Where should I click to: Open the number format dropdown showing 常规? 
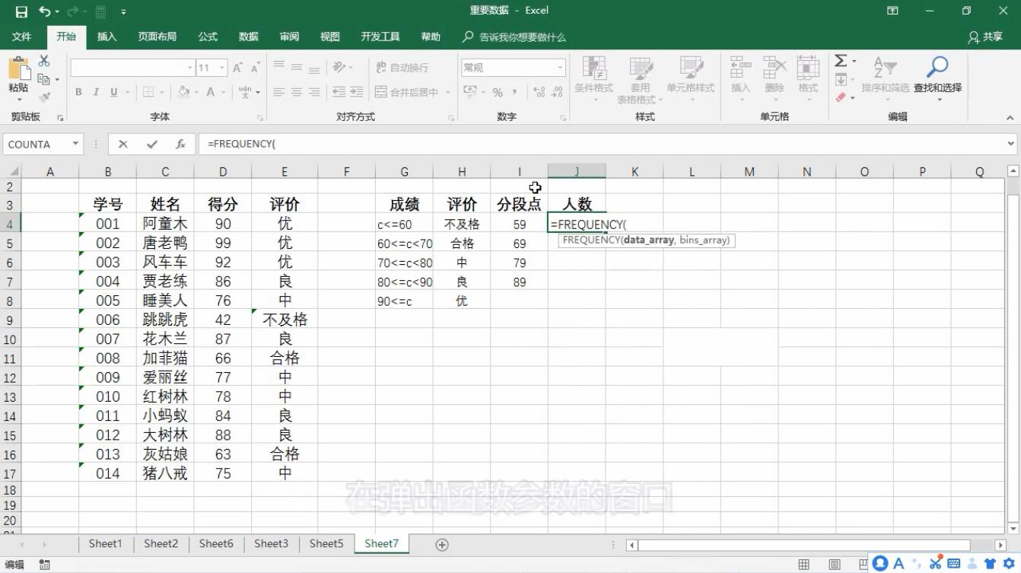[x=560, y=68]
